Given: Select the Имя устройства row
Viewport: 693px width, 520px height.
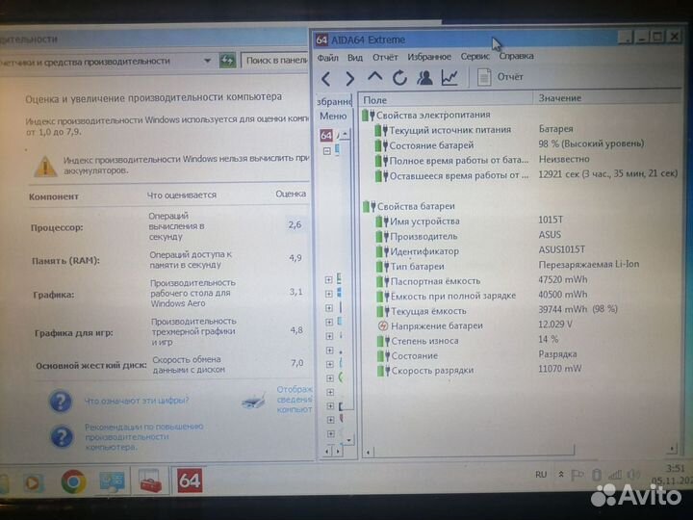Looking at the screenshot, I should tap(418, 221).
